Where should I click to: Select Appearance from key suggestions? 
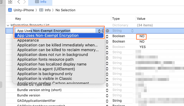coord(28,40)
